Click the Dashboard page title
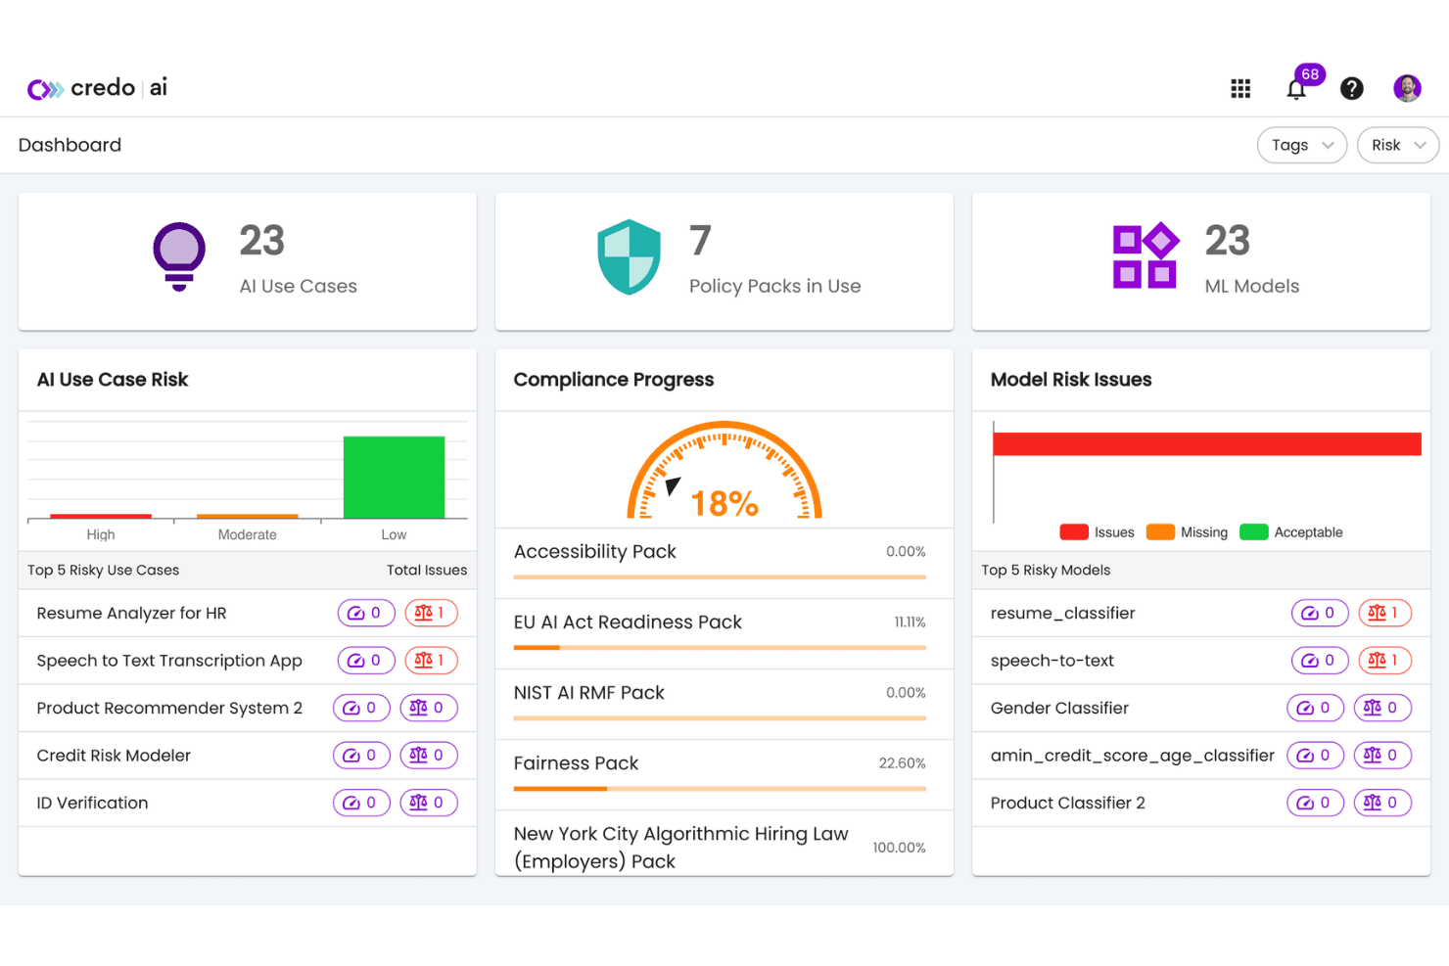Image resolution: width=1449 pixels, height=966 pixels. pyautogui.click(x=70, y=145)
